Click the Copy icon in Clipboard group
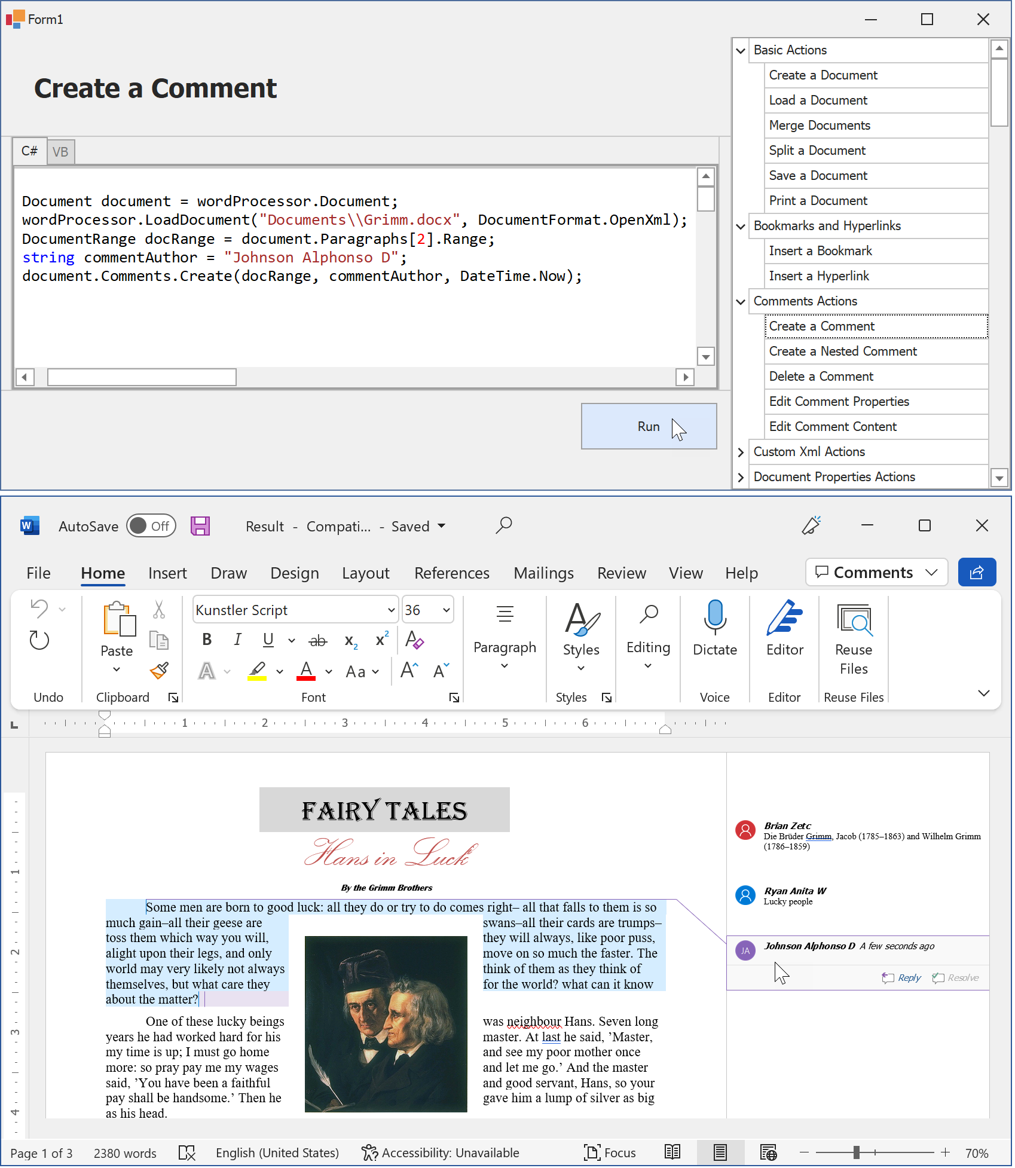Image resolution: width=1015 pixels, height=1168 pixels. click(159, 640)
